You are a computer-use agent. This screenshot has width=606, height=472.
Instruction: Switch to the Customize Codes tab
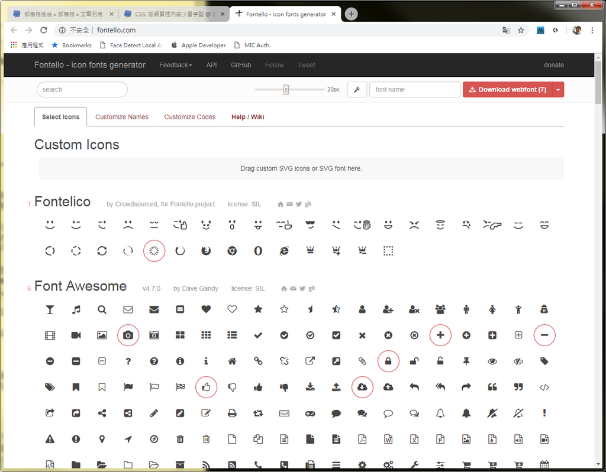(x=190, y=117)
